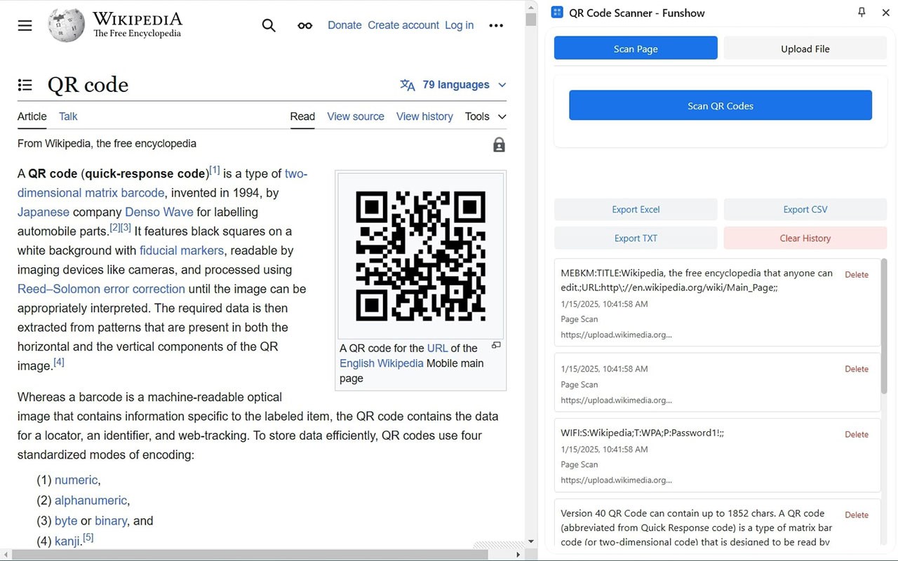Image resolution: width=898 pixels, height=561 pixels.
Task: Click the Wikipedia page horizontal scrollbar
Action: point(251,555)
